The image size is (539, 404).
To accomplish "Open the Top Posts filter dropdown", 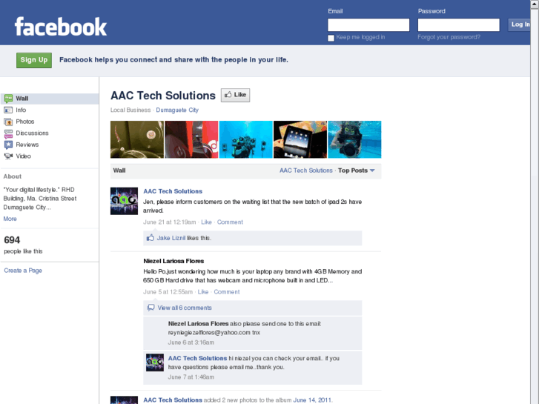I will coord(356,170).
